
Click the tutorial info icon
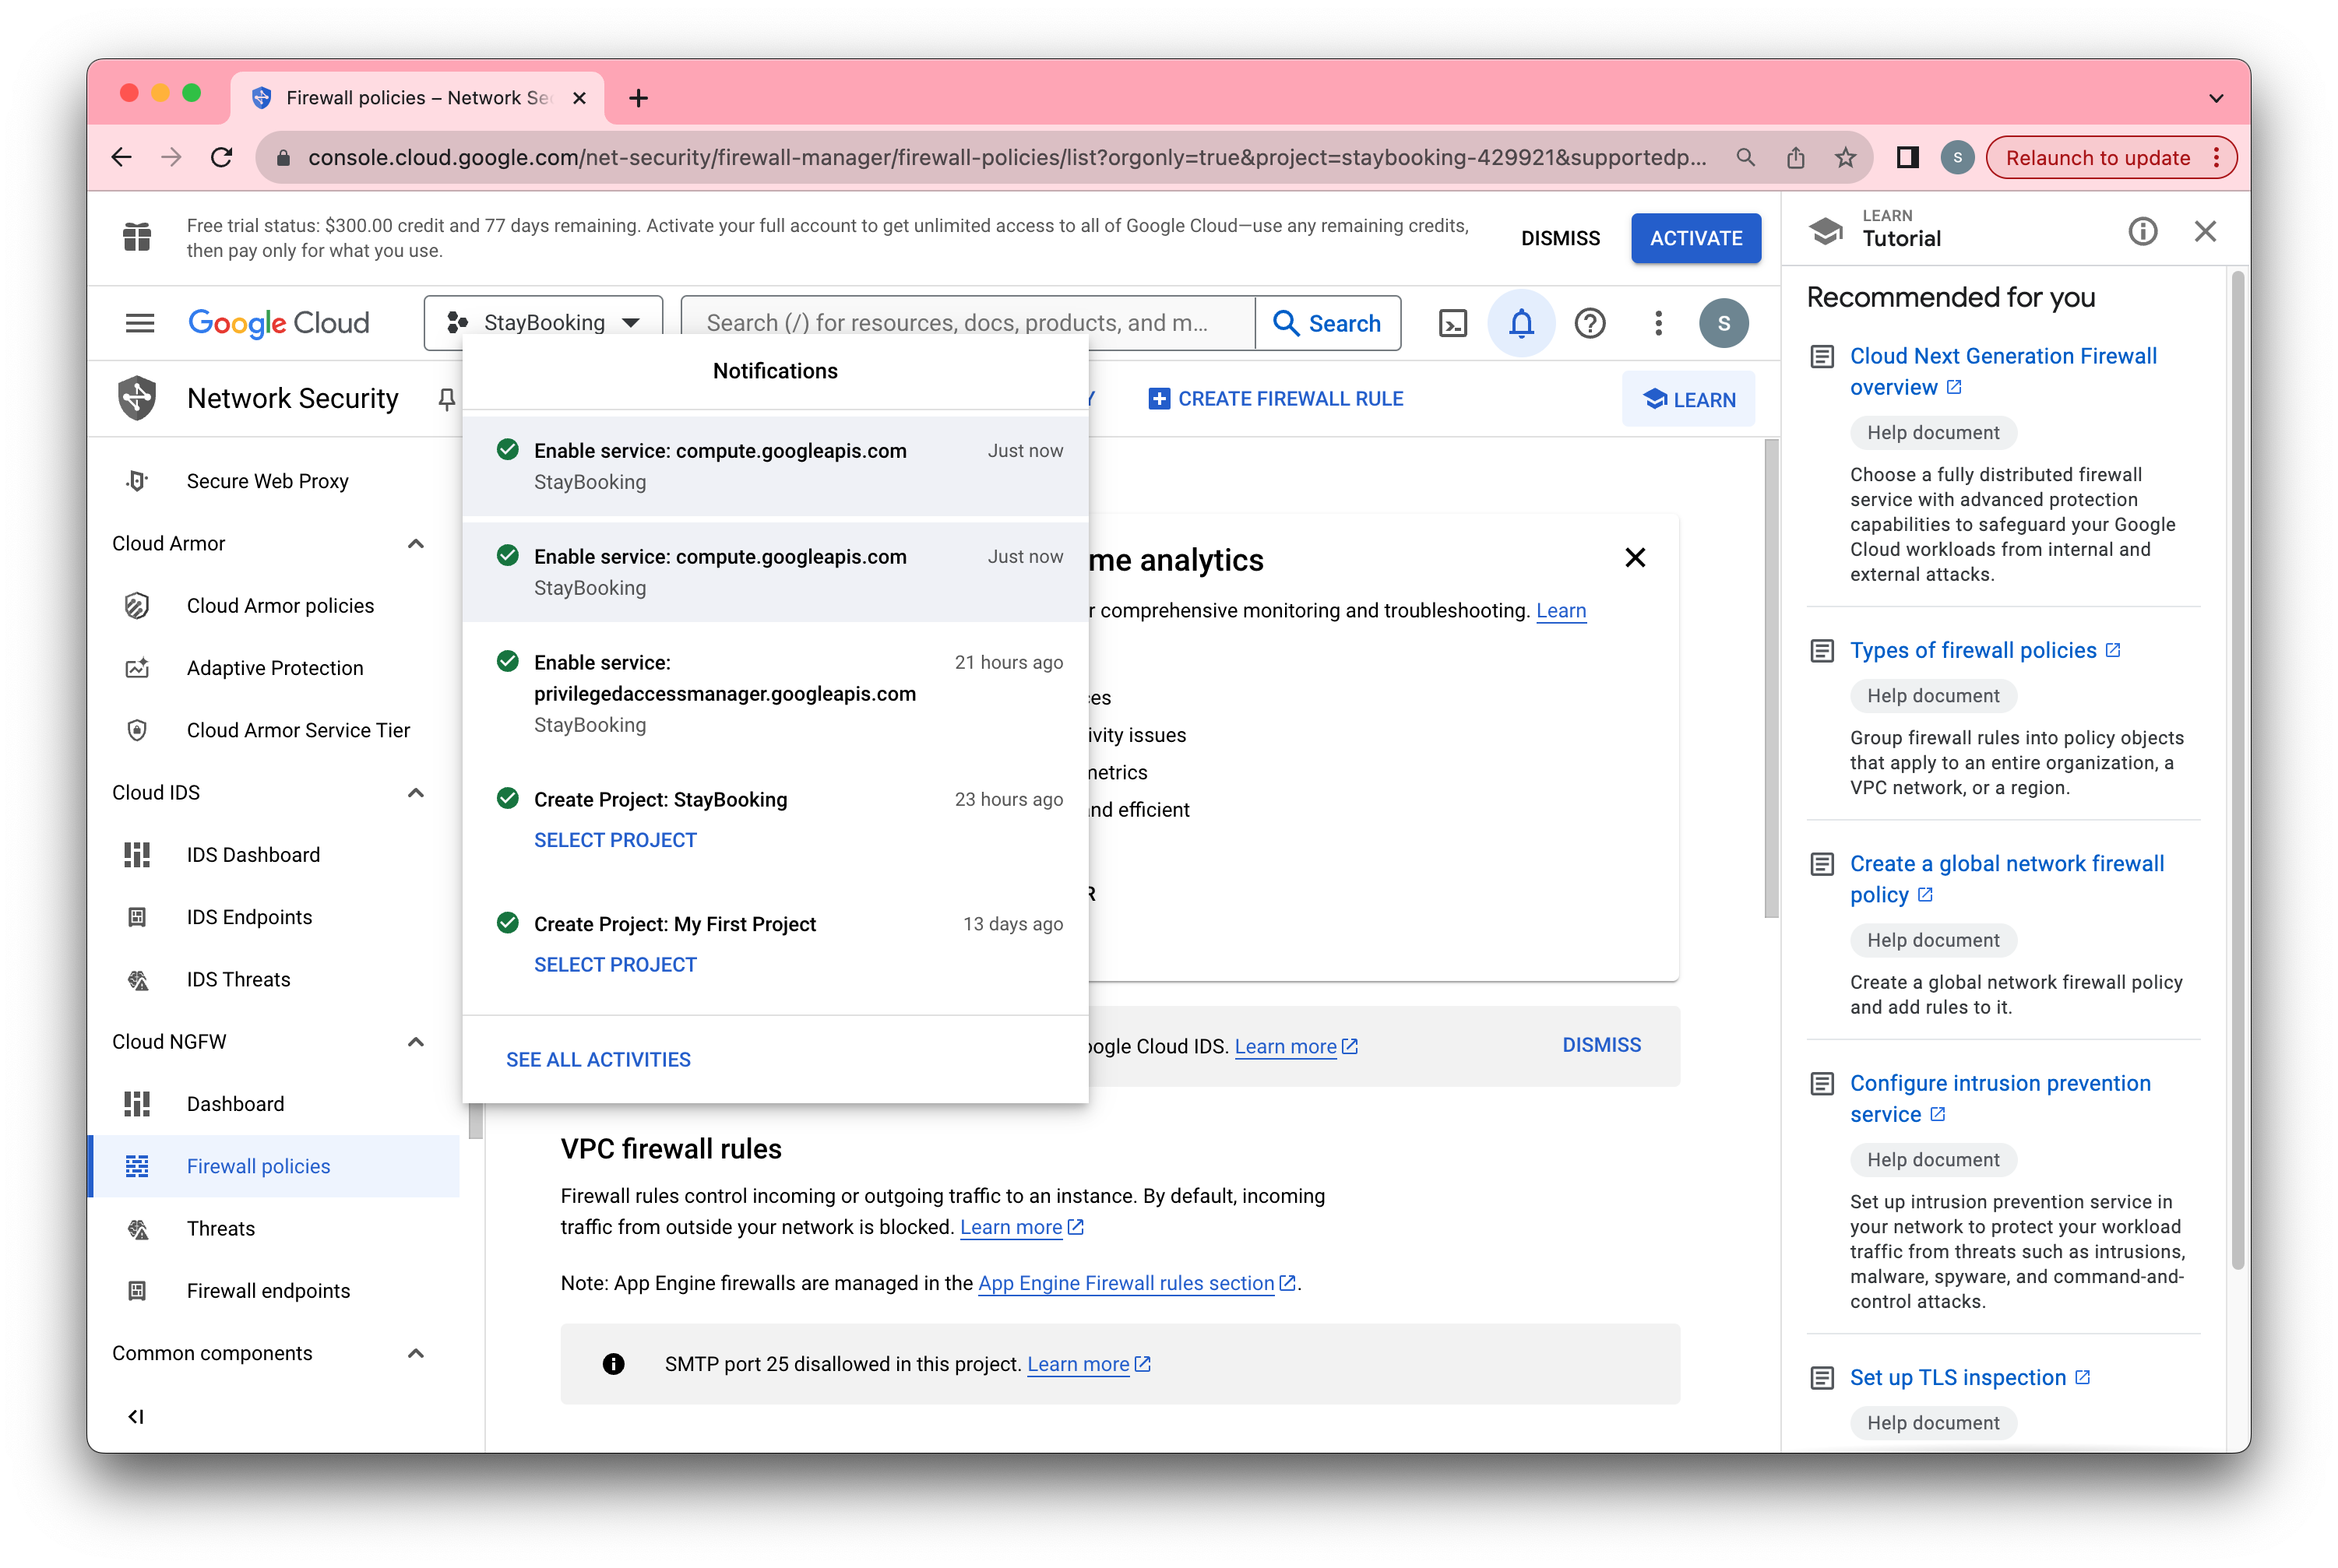[2142, 232]
